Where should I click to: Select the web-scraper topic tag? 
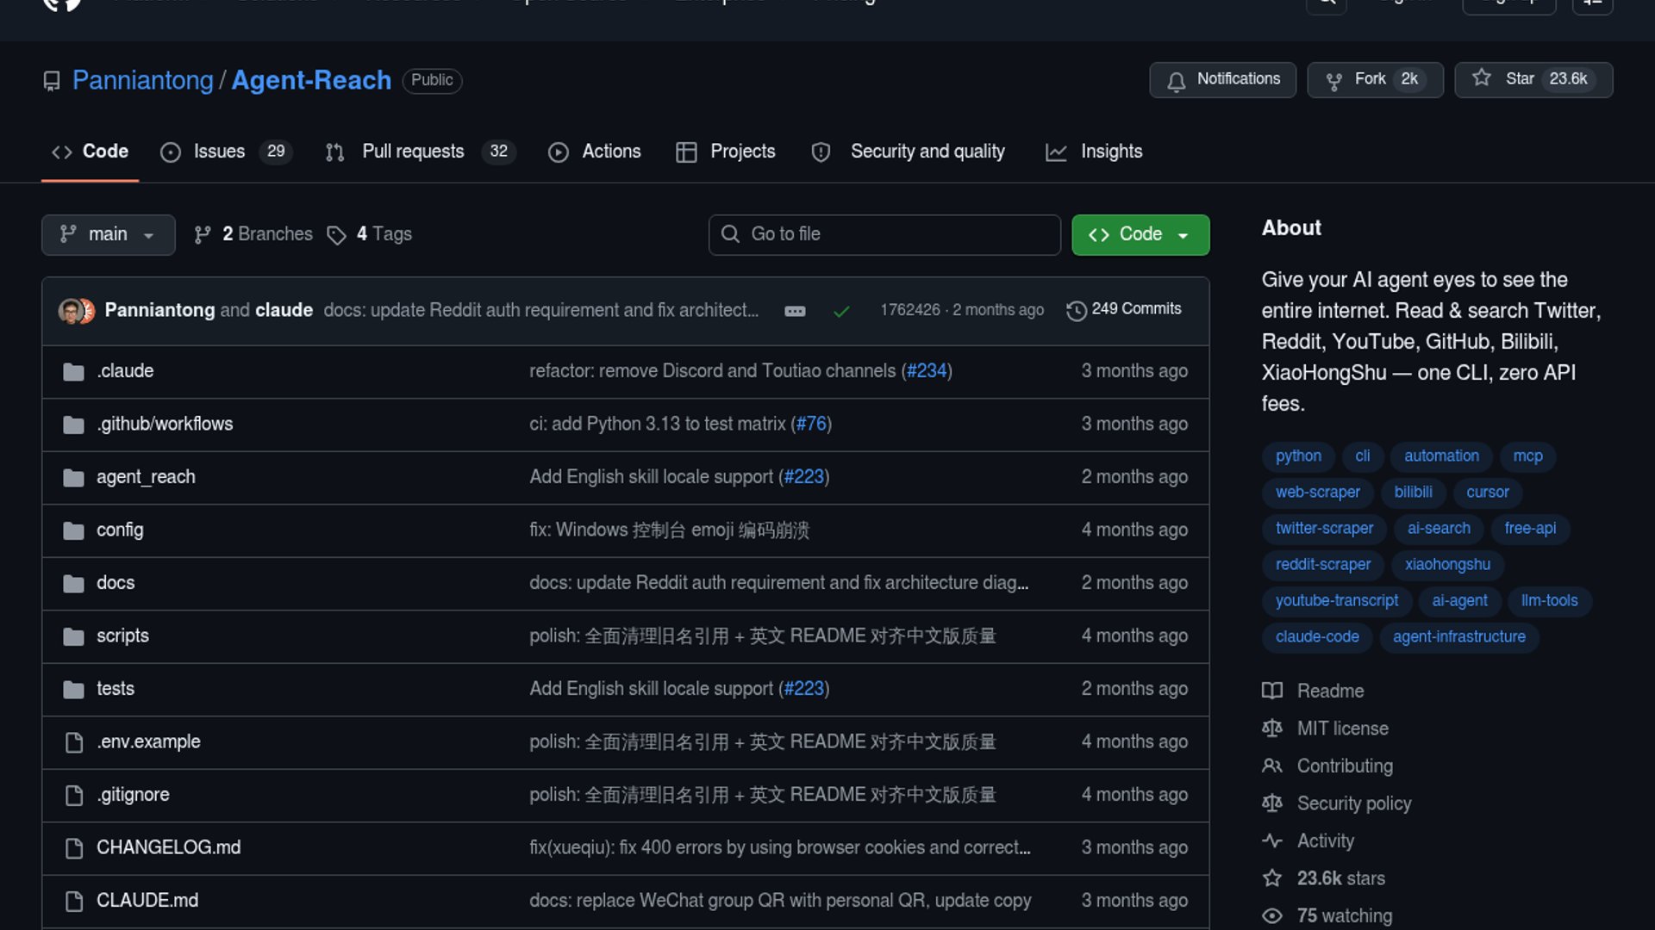coord(1318,493)
